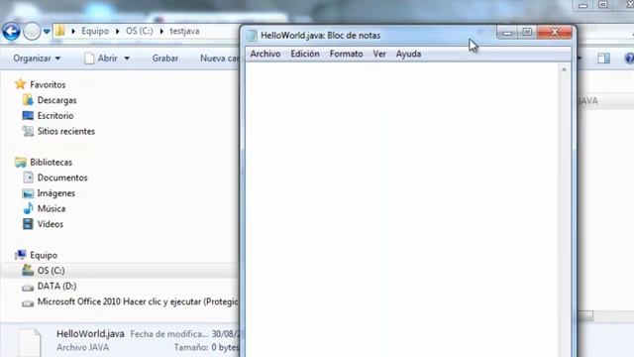Open Descargas in the navigation pane
Image resolution: width=634 pixels, height=357 pixels.
57,100
